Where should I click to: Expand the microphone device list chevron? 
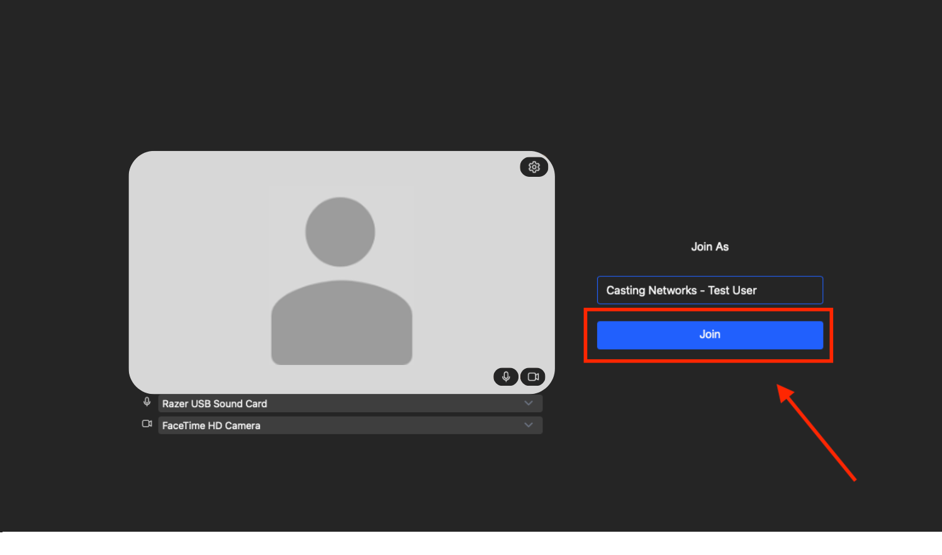point(529,403)
